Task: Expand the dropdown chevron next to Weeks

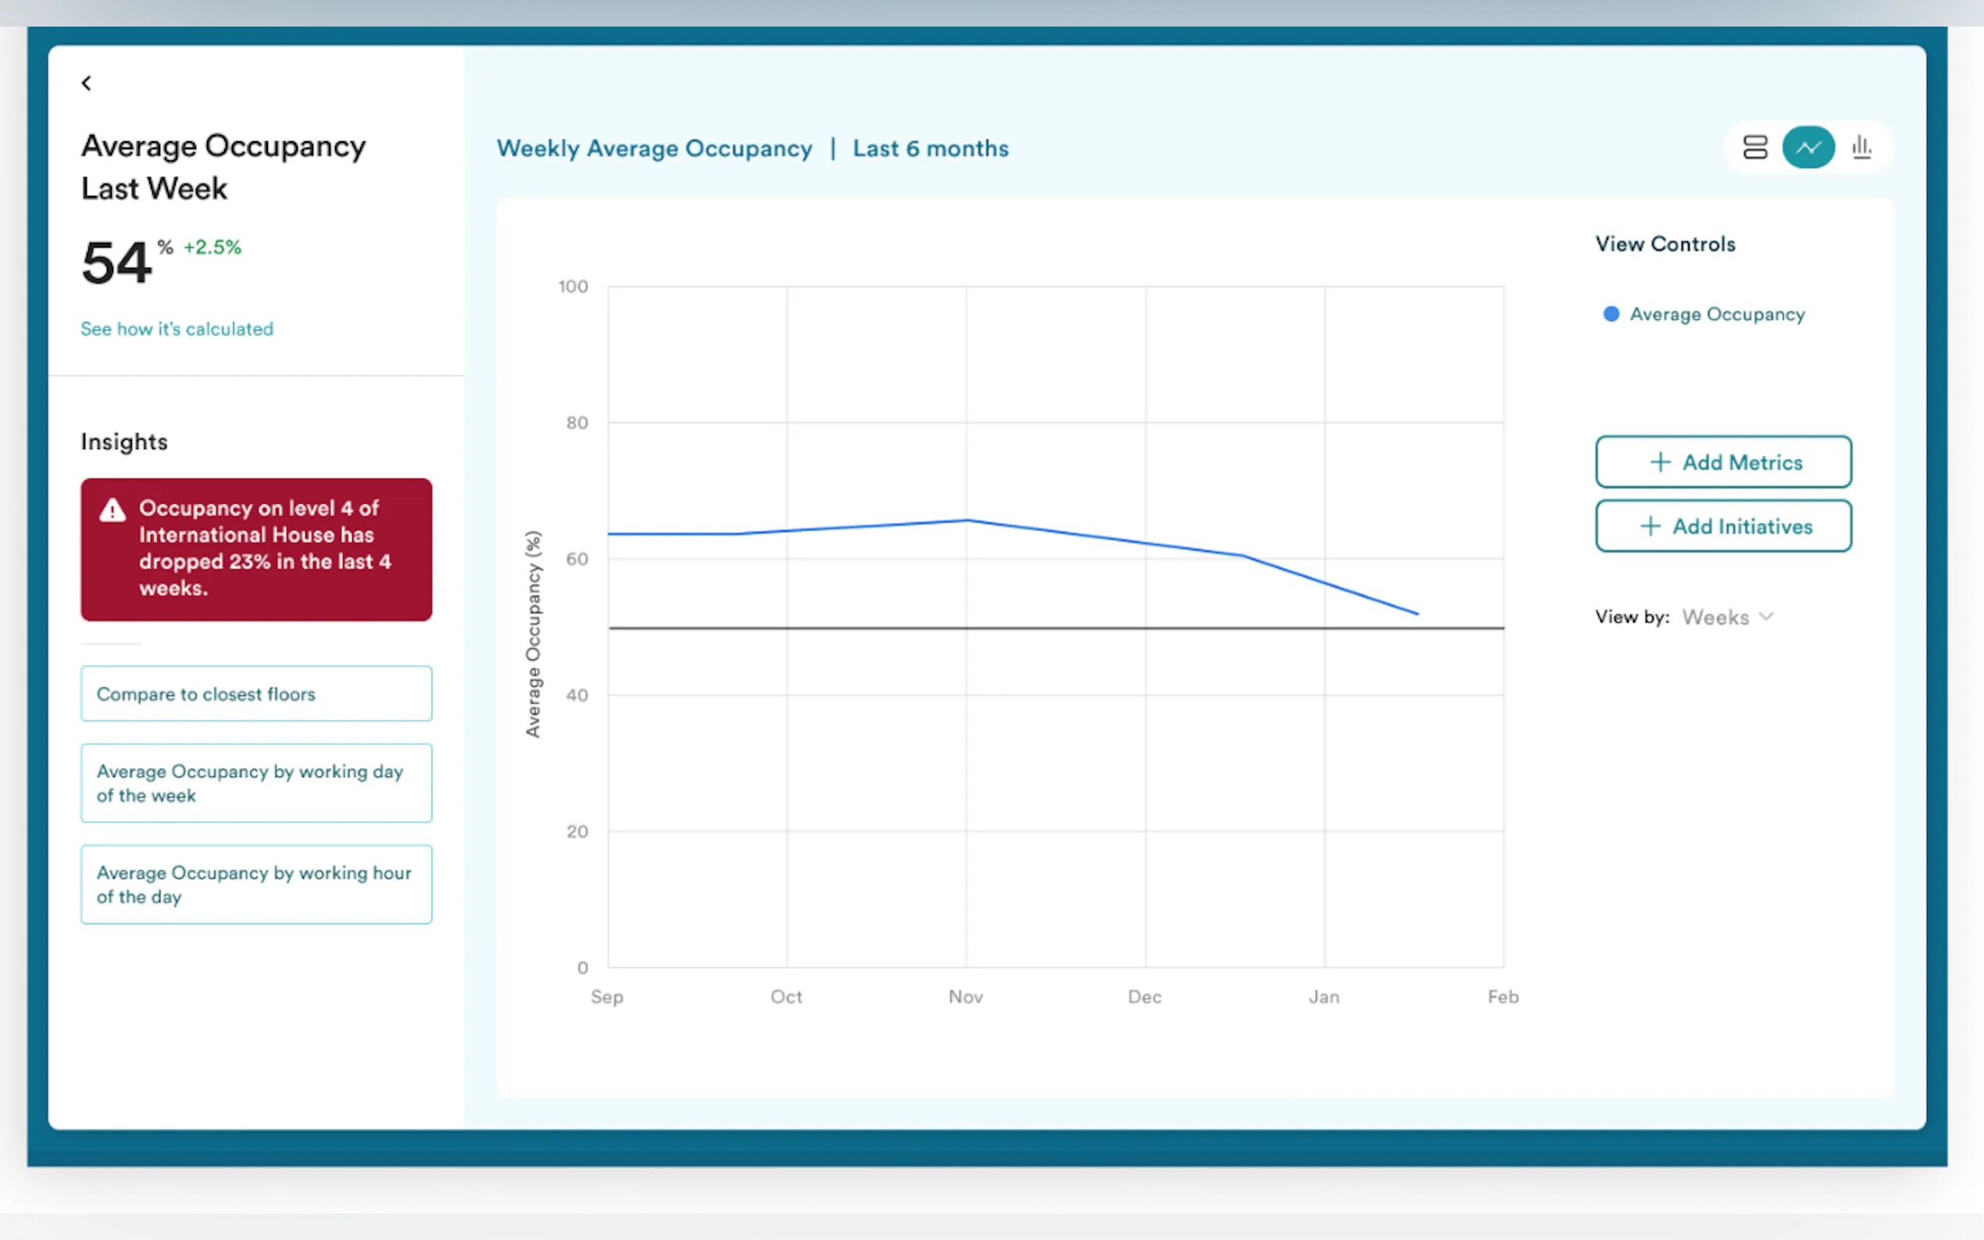Action: pyautogui.click(x=1767, y=616)
